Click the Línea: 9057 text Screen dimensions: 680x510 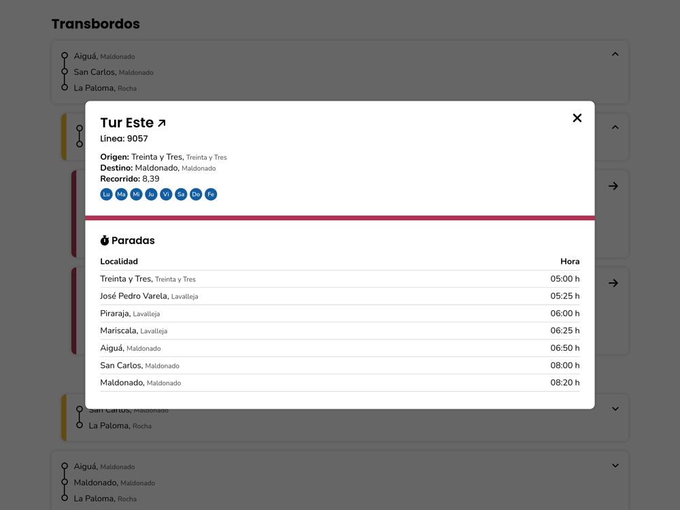click(124, 139)
